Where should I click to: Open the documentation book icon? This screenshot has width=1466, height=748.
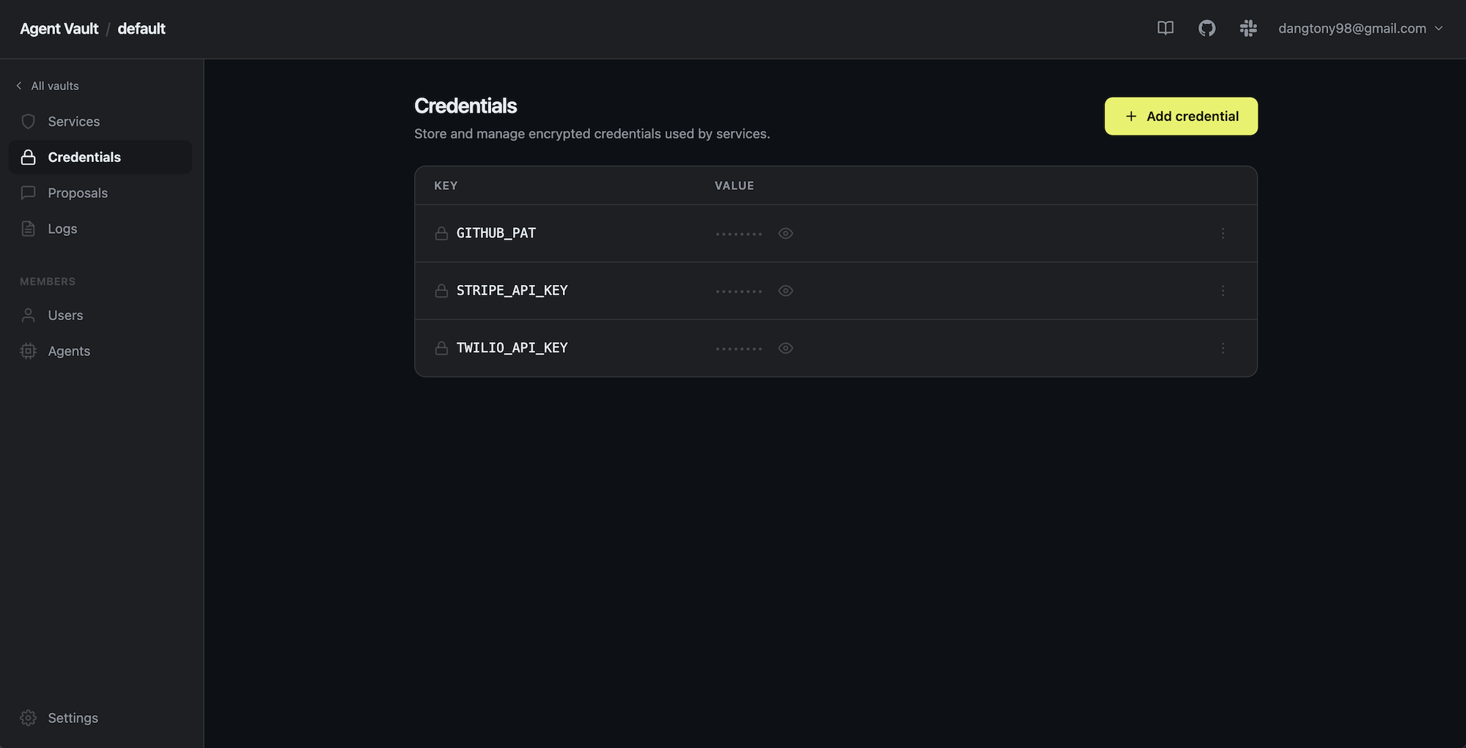pos(1165,28)
